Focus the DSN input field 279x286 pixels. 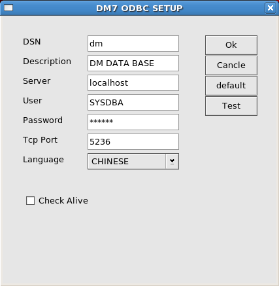pyautogui.click(x=133, y=44)
